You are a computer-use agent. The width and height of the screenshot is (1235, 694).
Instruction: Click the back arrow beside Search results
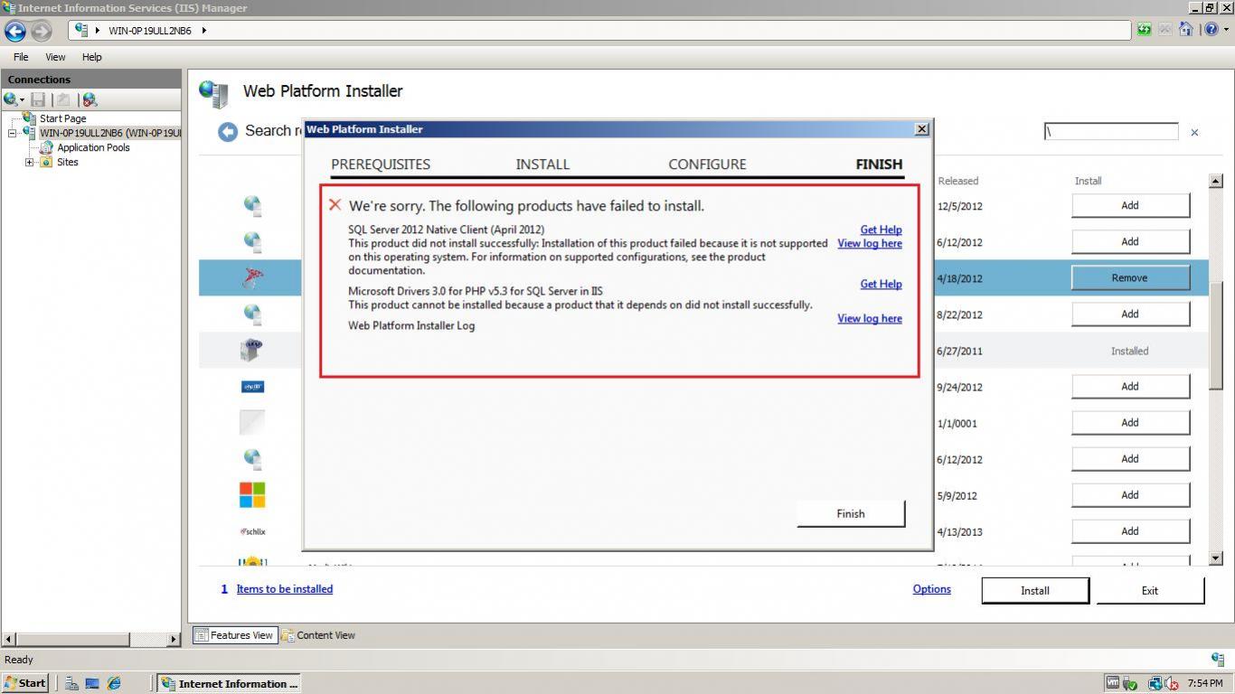[x=228, y=132]
